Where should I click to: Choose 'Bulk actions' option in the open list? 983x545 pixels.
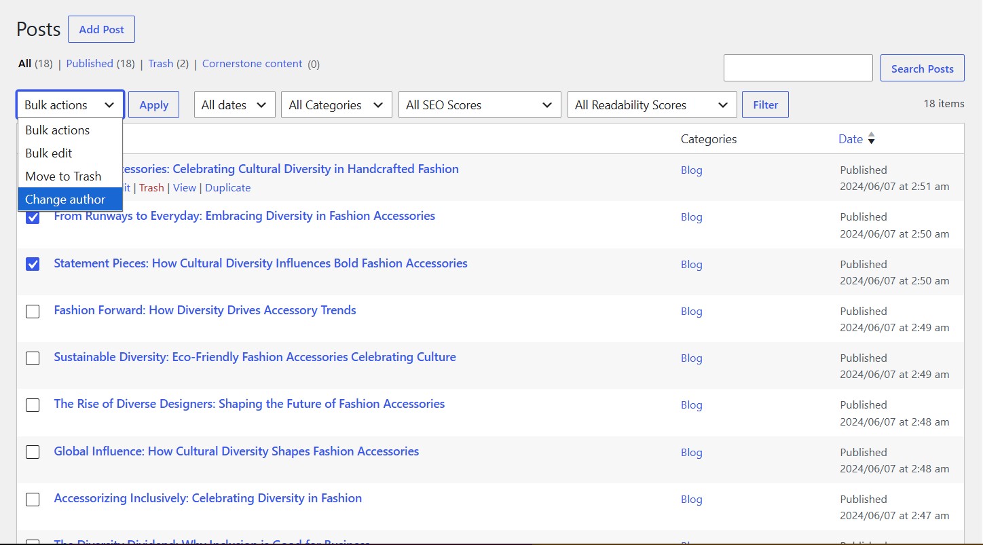click(70, 130)
